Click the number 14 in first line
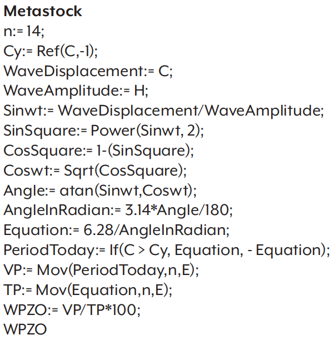Screen dimensions: 334x340 33,31
